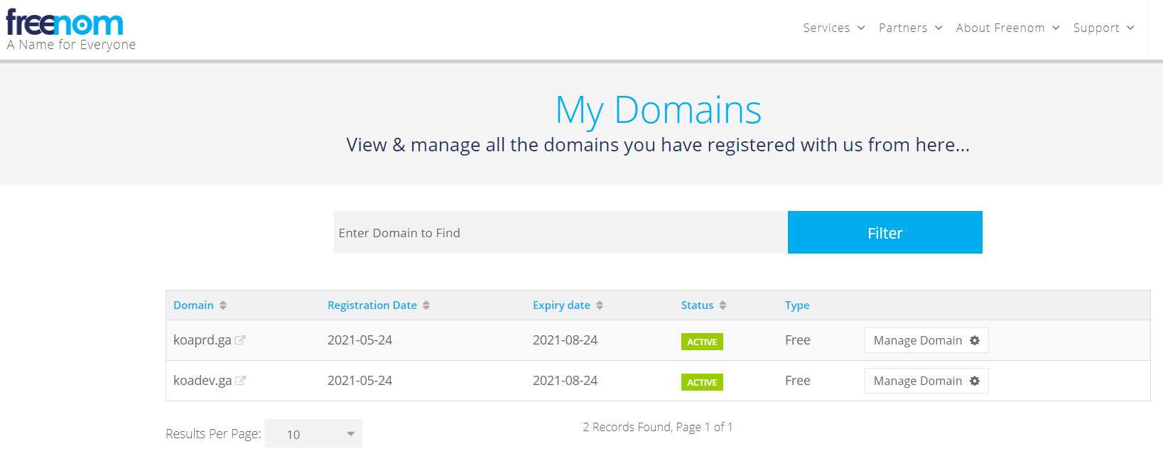Click the My Domains heading
The image size is (1163, 461).
point(658,111)
